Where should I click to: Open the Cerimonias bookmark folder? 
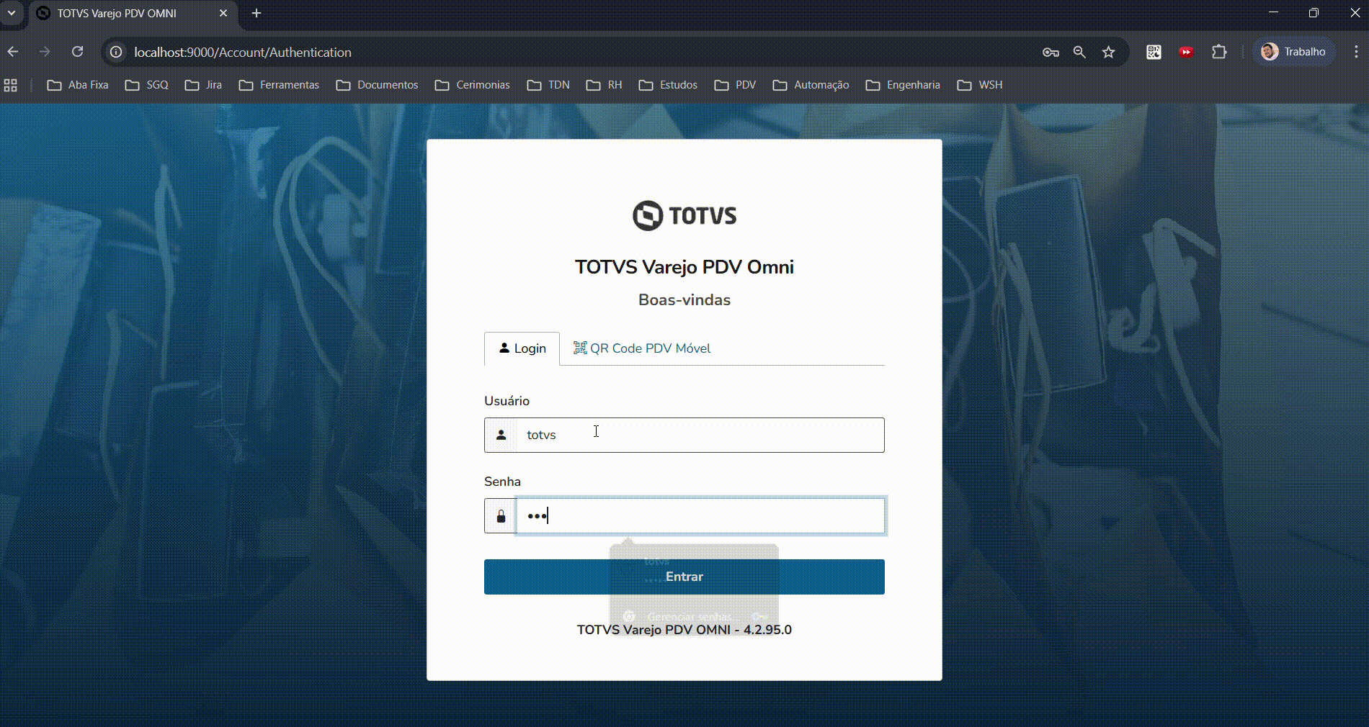[473, 85]
